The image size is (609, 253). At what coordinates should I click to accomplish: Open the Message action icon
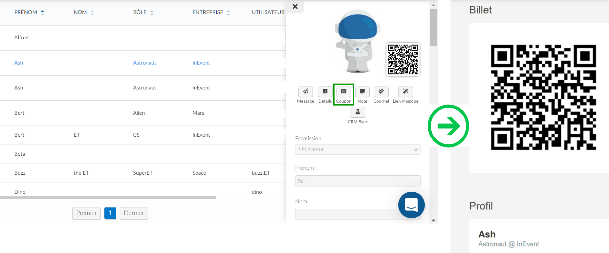point(305,91)
